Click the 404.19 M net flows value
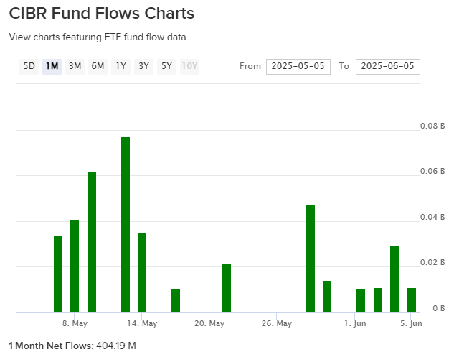454x357 pixels. click(115, 346)
